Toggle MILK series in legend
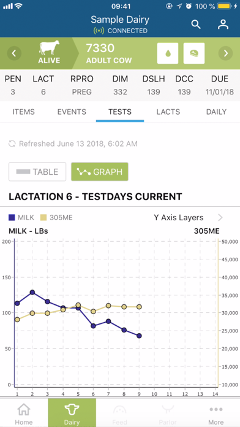The width and height of the screenshot is (240, 427). (x=21, y=218)
